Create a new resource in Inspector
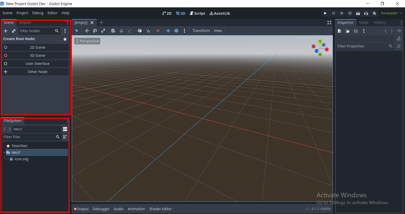This screenshot has height=214, width=405. pyautogui.click(x=339, y=31)
